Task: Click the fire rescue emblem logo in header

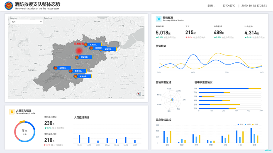Action: pyautogui.click(x=9, y=5)
